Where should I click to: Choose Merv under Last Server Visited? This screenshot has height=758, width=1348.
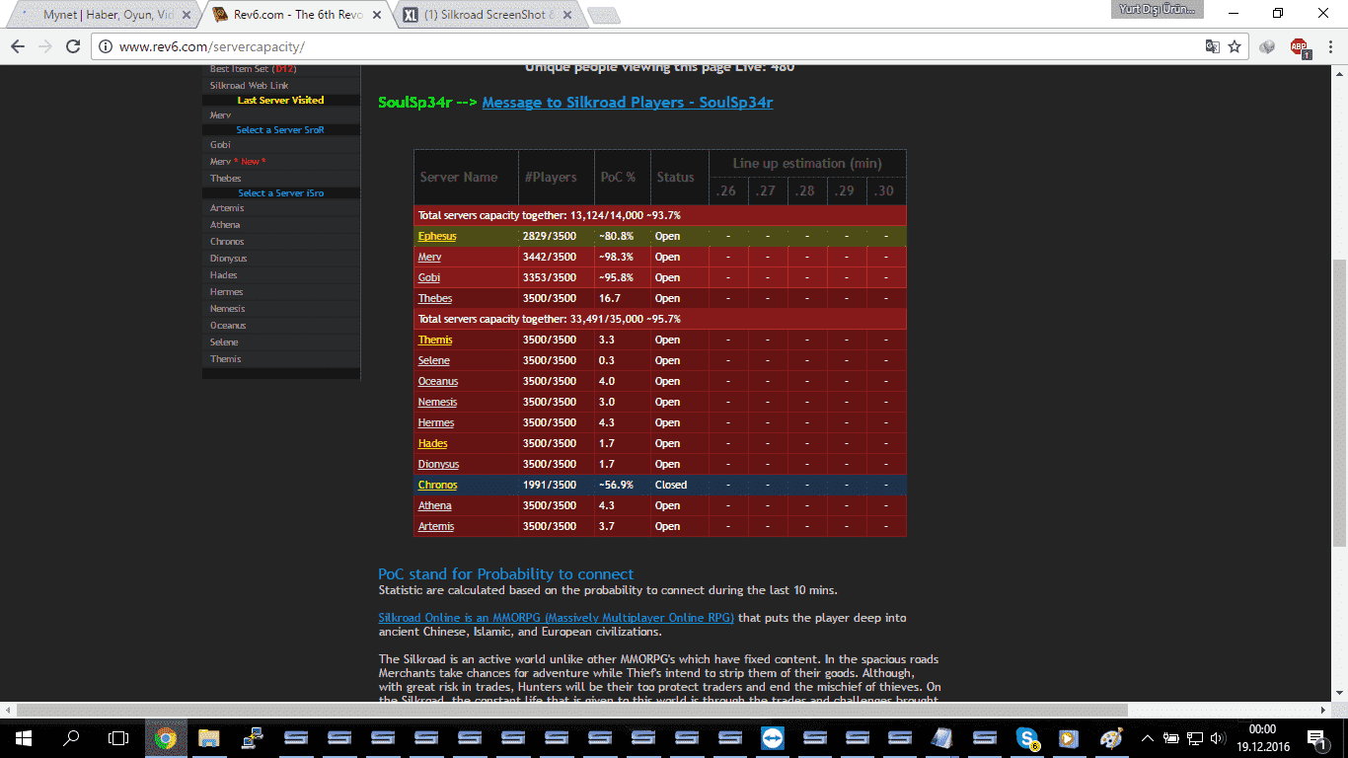point(220,115)
